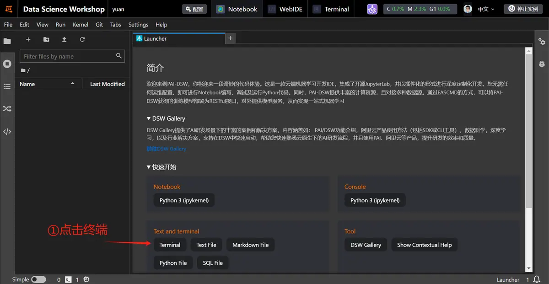This screenshot has width=549, height=284.
Task: Click the Filter files by name field
Action: 72,56
